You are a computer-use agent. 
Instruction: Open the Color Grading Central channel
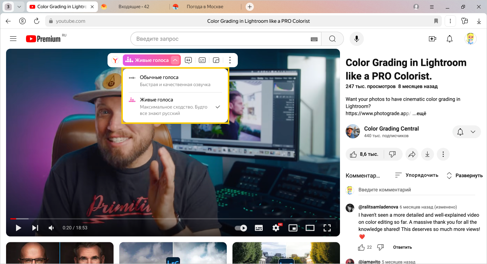pyautogui.click(x=391, y=128)
